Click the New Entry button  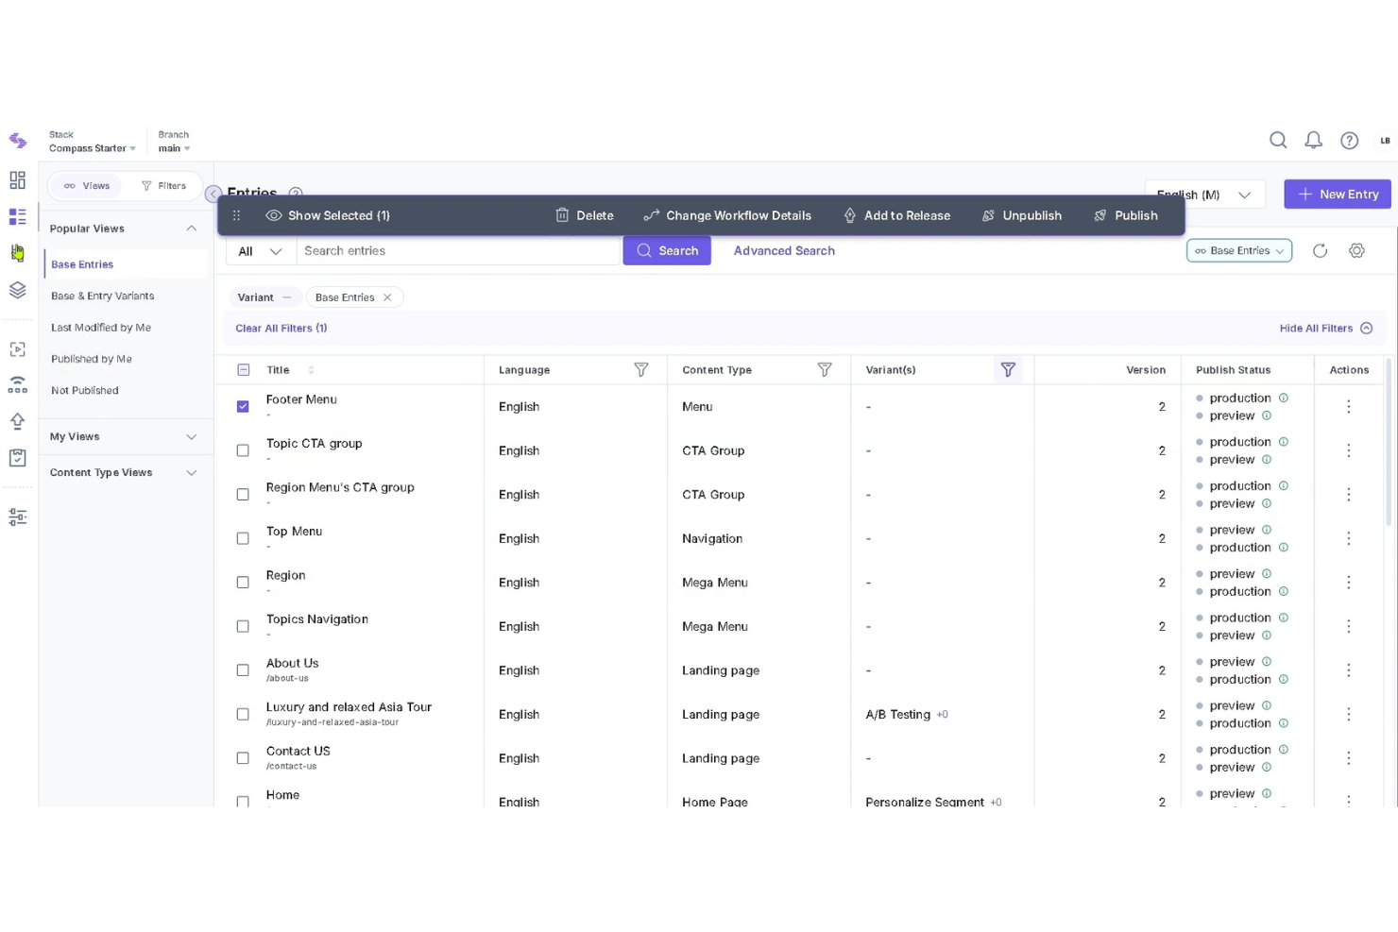point(1338,195)
